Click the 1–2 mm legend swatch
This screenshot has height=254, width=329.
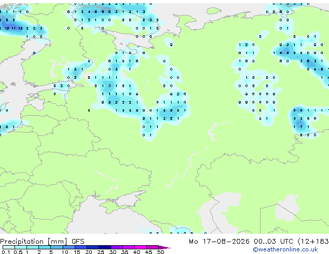[x=33, y=247]
